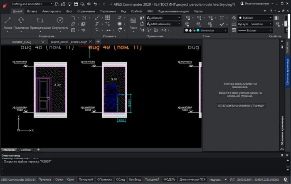The height and width of the screenshot is (184, 291).
Task: Switch to the 2.Обмер sheet tab
Action: [26, 149]
